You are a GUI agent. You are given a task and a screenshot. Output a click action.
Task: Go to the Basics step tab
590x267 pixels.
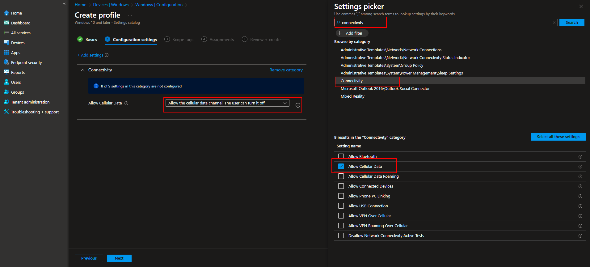coord(87,40)
